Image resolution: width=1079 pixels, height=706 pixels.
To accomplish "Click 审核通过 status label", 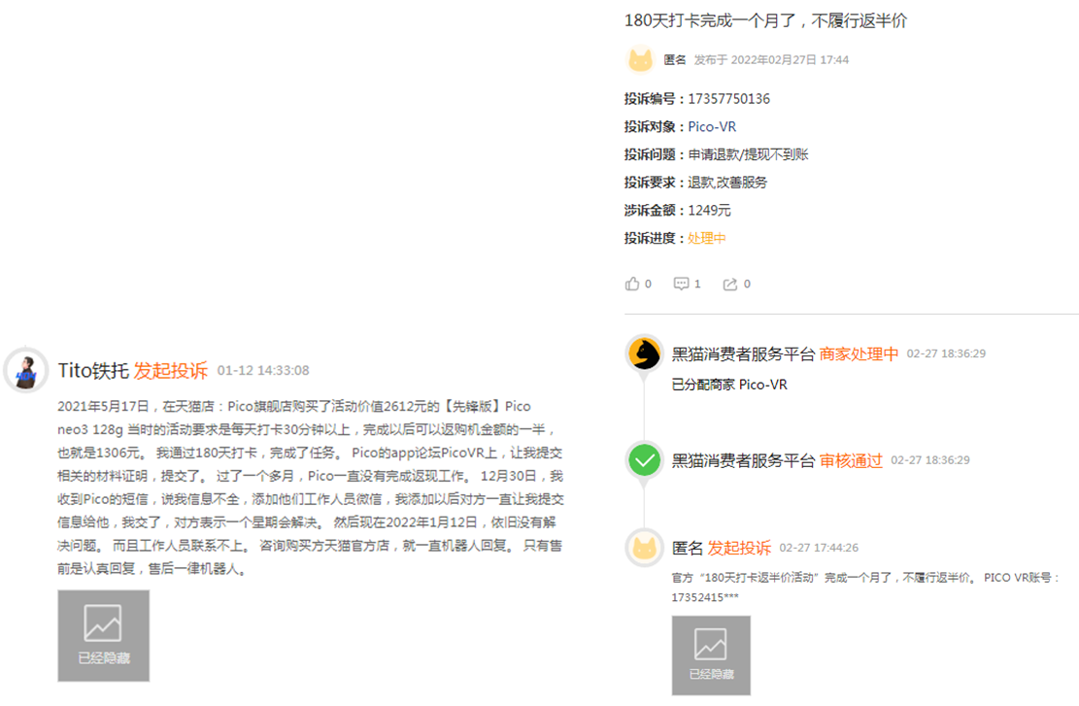I will [851, 460].
